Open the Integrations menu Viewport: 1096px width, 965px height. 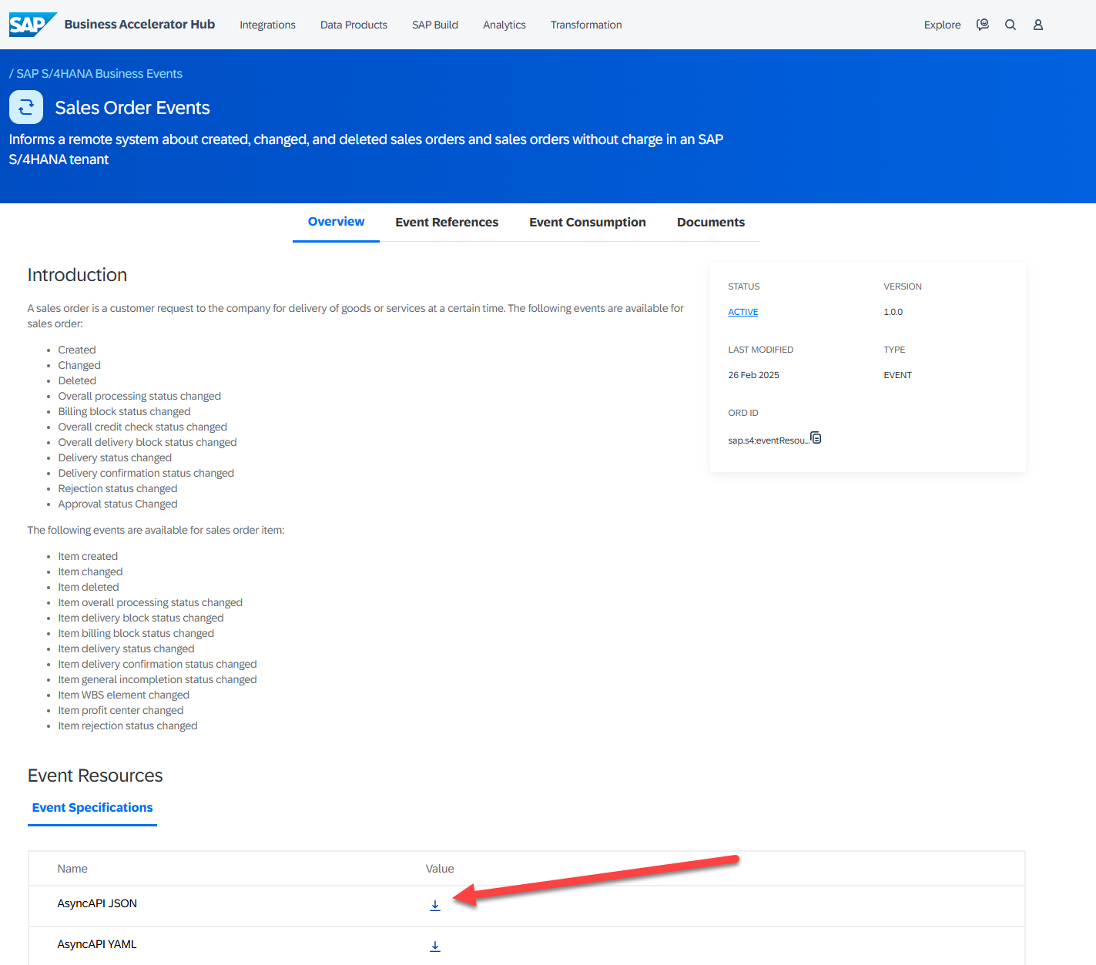click(x=267, y=25)
